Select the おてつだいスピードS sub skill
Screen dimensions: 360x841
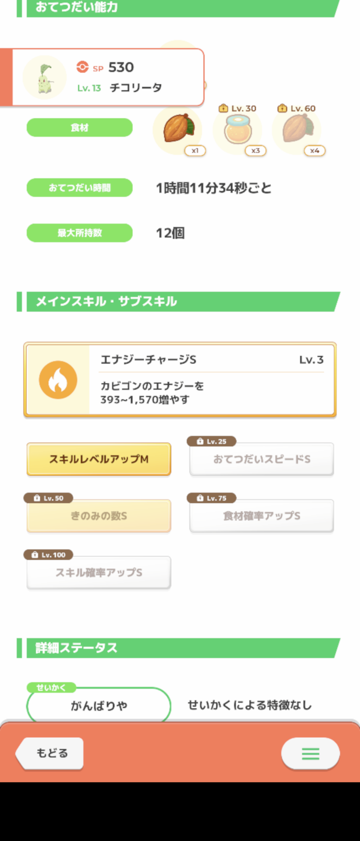262,459
